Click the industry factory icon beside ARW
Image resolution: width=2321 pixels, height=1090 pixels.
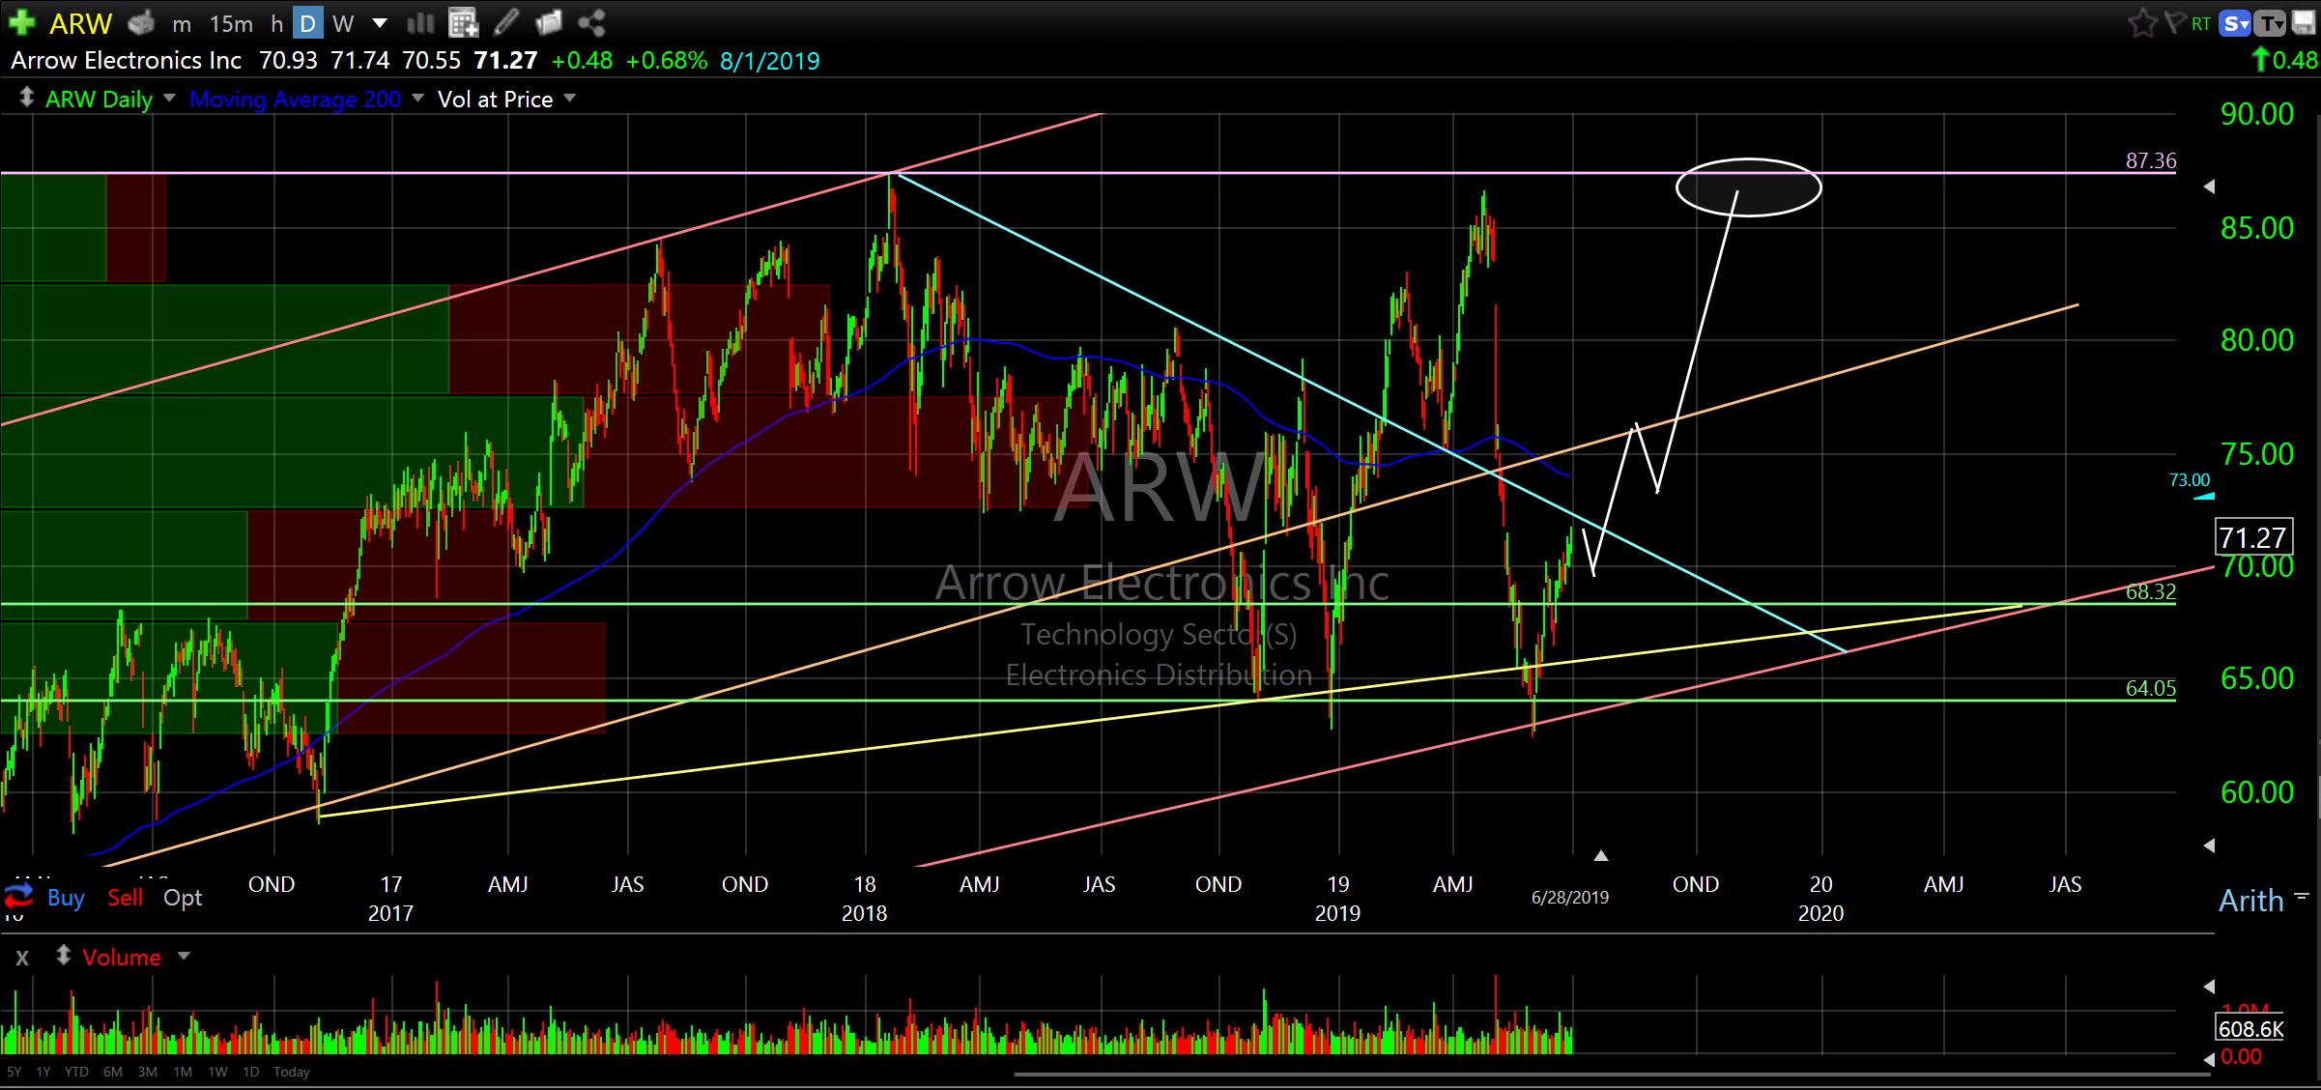pyautogui.click(x=141, y=22)
